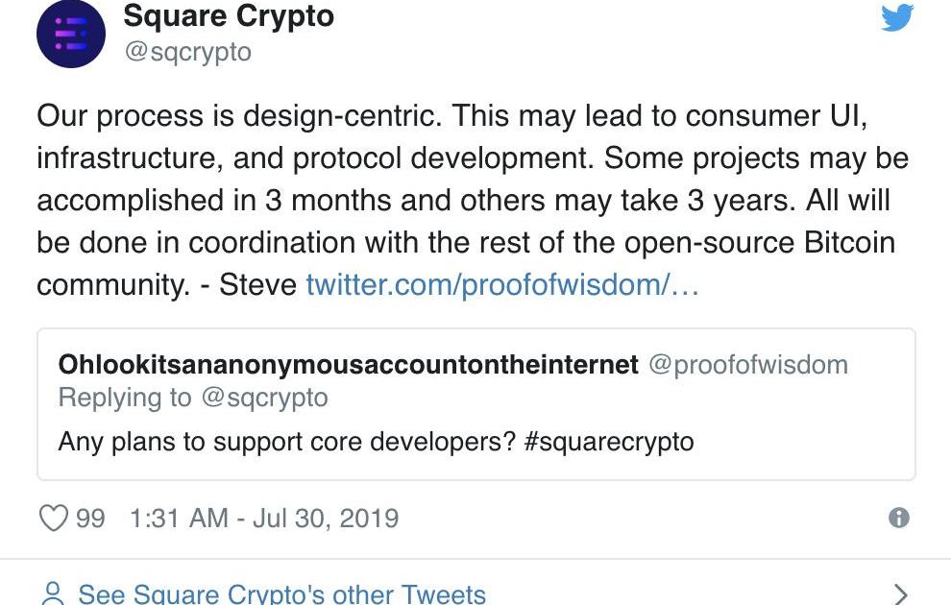Open the twitter.com/proofofwisdom link

(502, 285)
